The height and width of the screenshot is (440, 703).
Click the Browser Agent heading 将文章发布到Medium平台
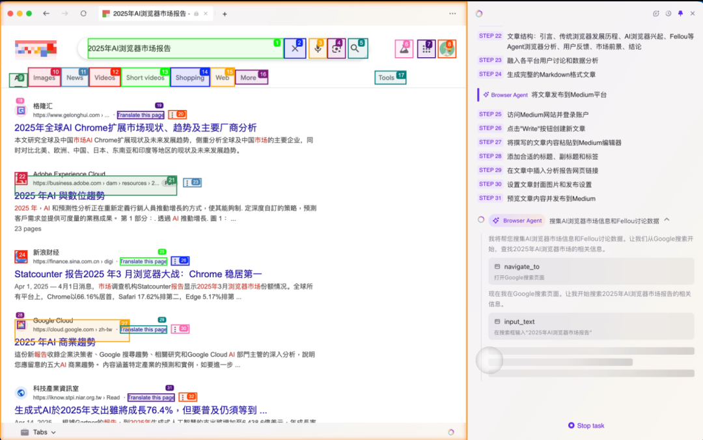click(545, 94)
